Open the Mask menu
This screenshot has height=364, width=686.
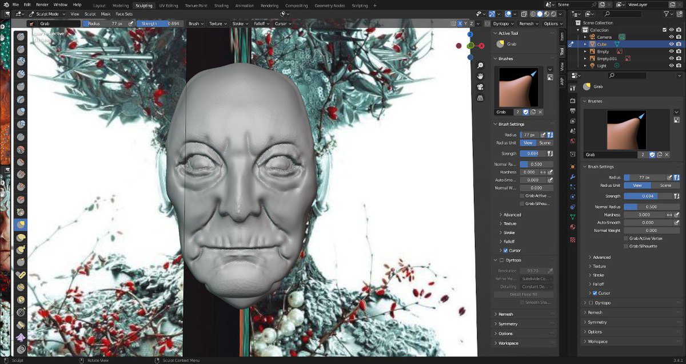pos(106,14)
